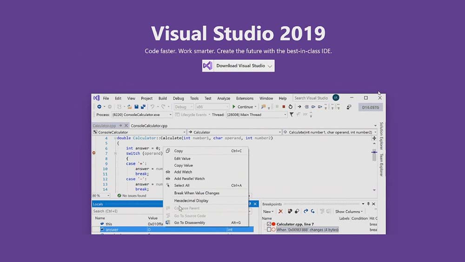Switch to the ConsoleCalculator.cpp tab
This screenshot has width=465, height=262.
[149, 126]
